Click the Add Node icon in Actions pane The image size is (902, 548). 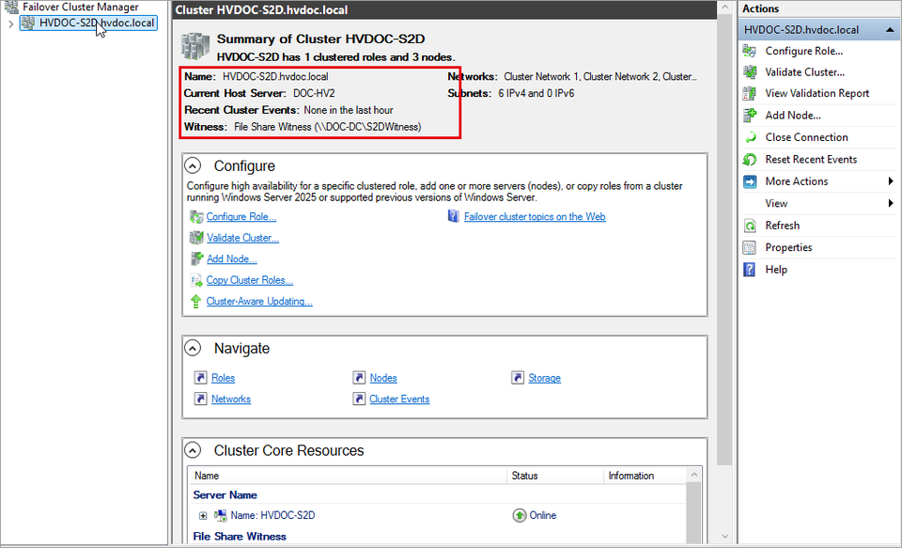point(750,115)
